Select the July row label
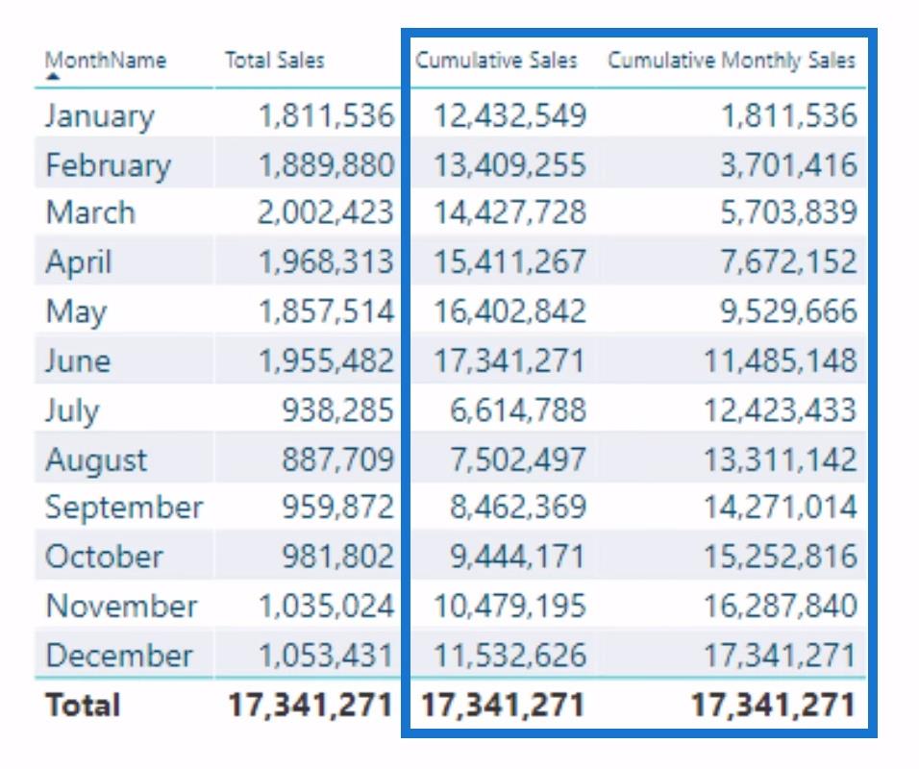919x769 pixels. tap(72, 410)
